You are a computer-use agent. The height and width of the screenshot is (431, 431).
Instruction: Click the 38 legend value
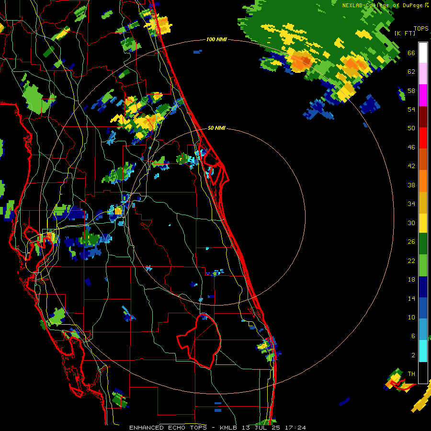(x=411, y=185)
